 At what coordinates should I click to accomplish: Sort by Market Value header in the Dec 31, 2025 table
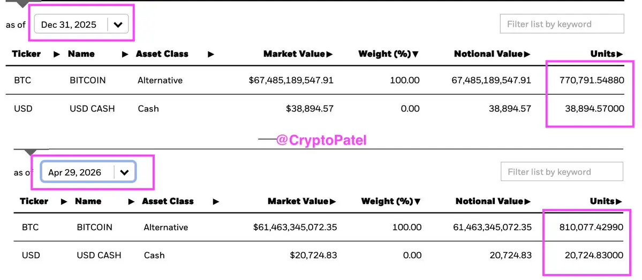pos(294,54)
